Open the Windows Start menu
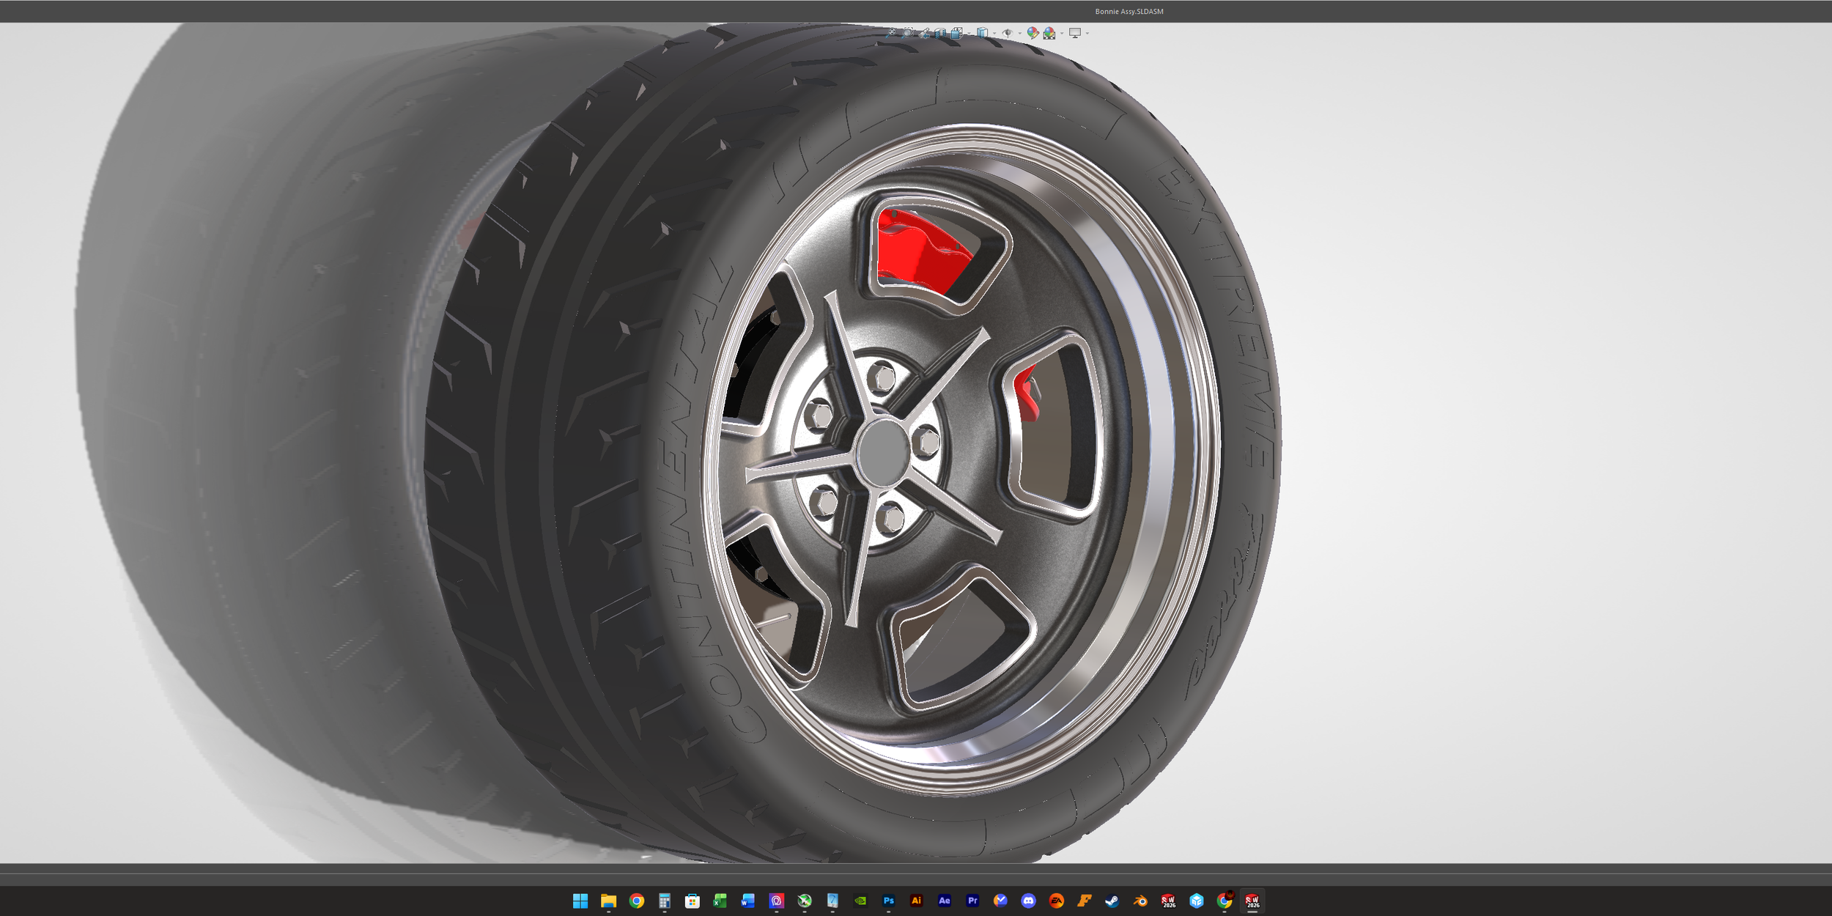Viewport: 1832px width, 916px height. click(580, 901)
